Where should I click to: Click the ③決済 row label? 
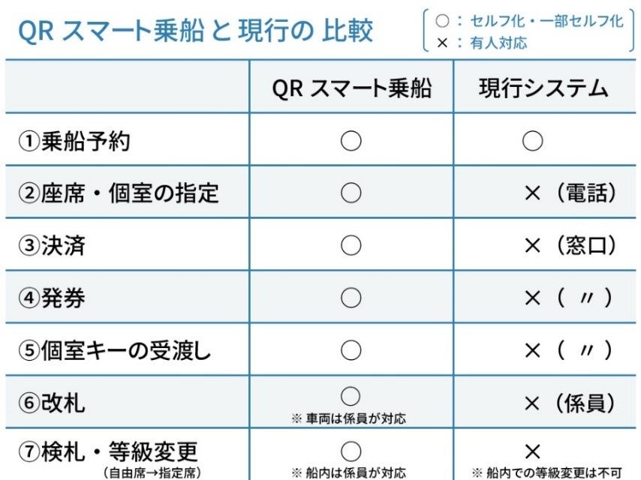52,245
